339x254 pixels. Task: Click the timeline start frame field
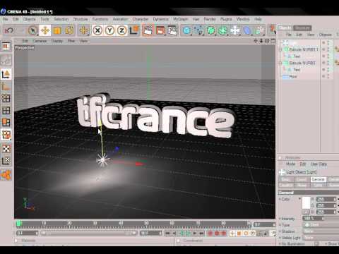tap(27, 233)
